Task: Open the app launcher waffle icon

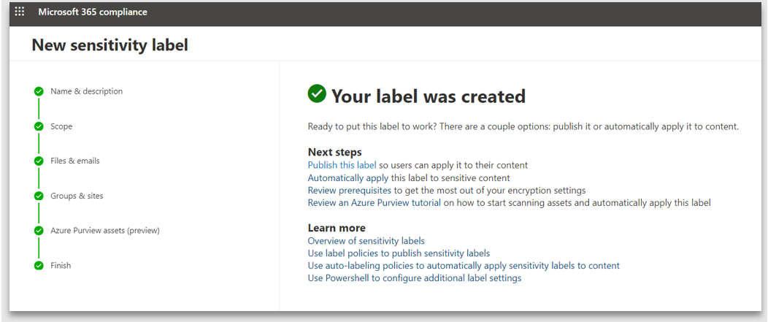Action: tap(20, 12)
